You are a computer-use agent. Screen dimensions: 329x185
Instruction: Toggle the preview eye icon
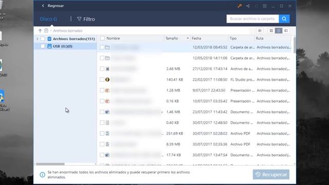pos(260,31)
